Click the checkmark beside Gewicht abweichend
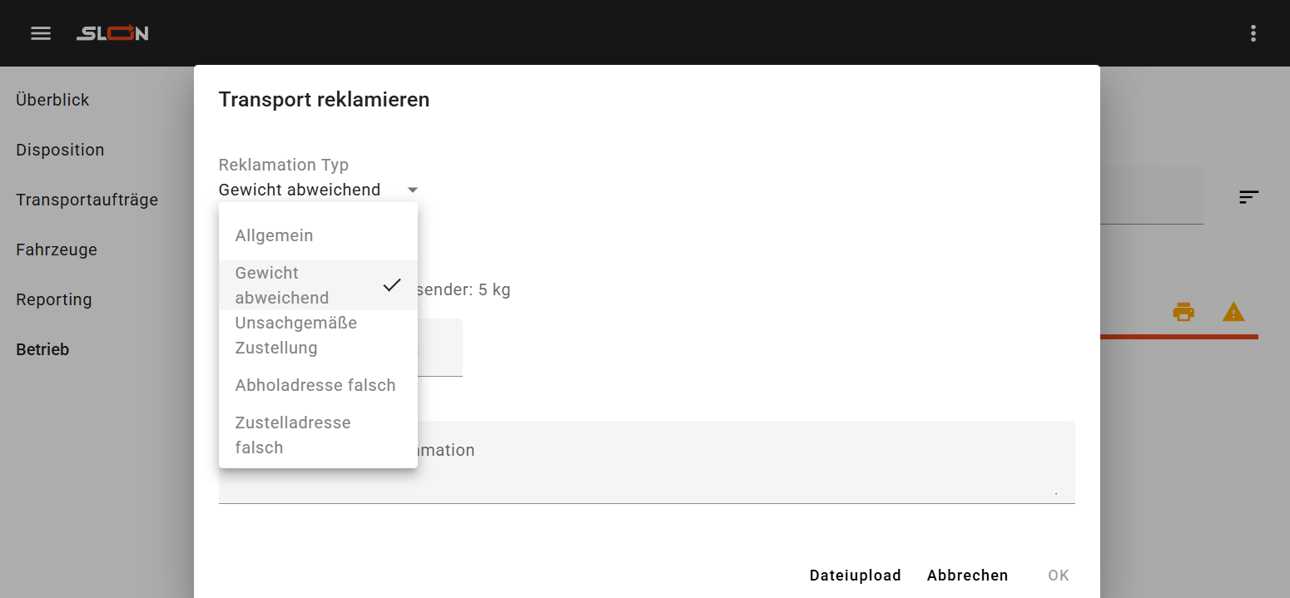This screenshot has width=1290, height=598. pos(392,285)
